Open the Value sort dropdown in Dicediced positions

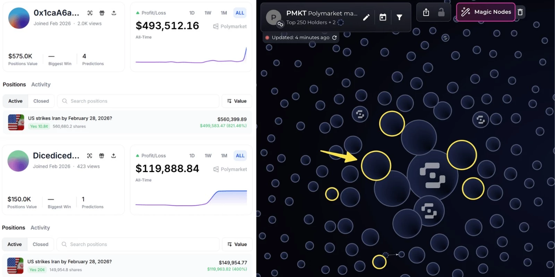pos(237,244)
